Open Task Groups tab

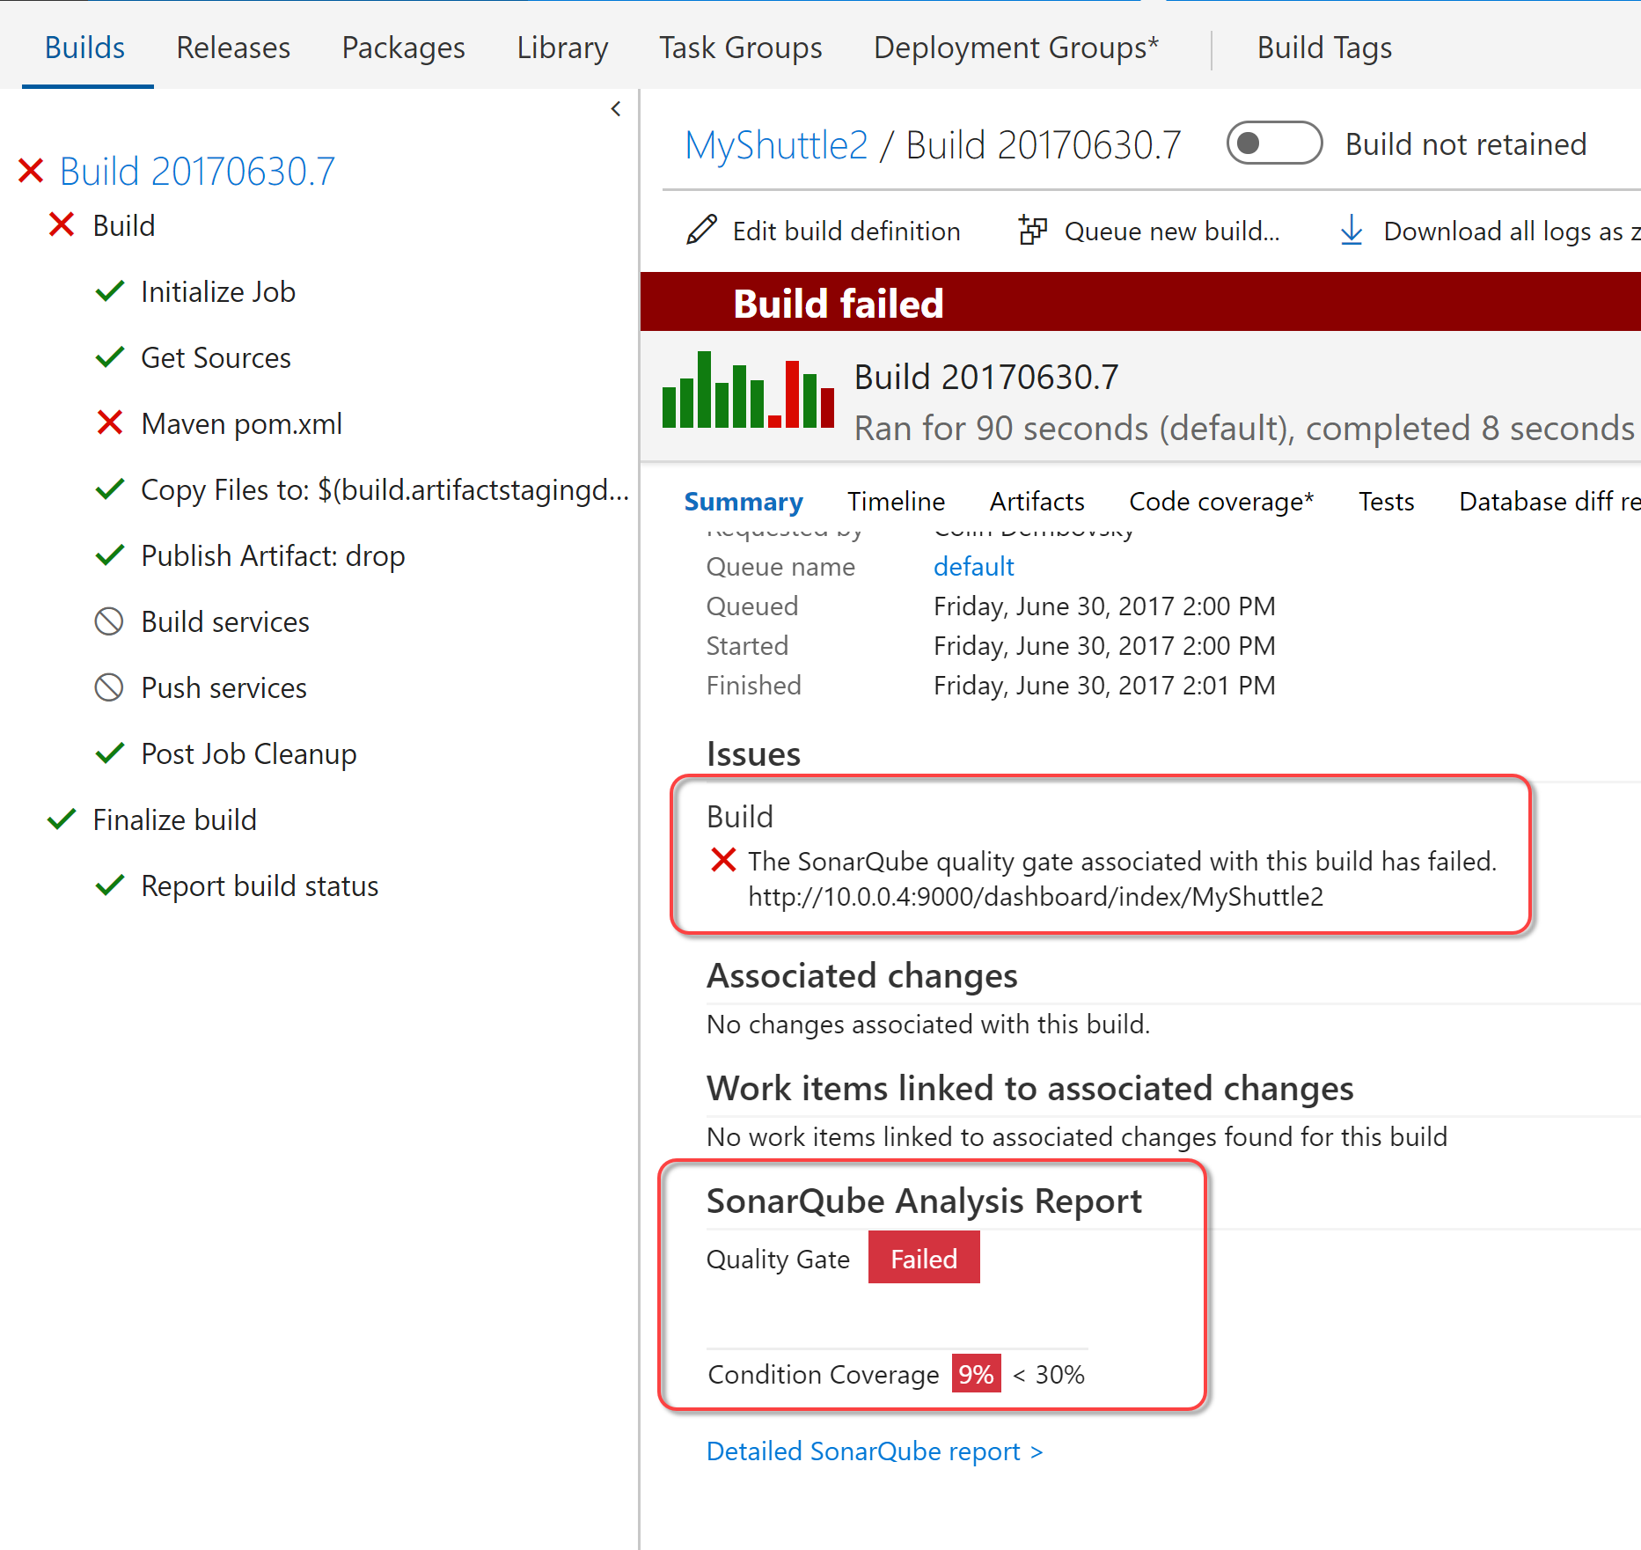pyautogui.click(x=741, y=48)
